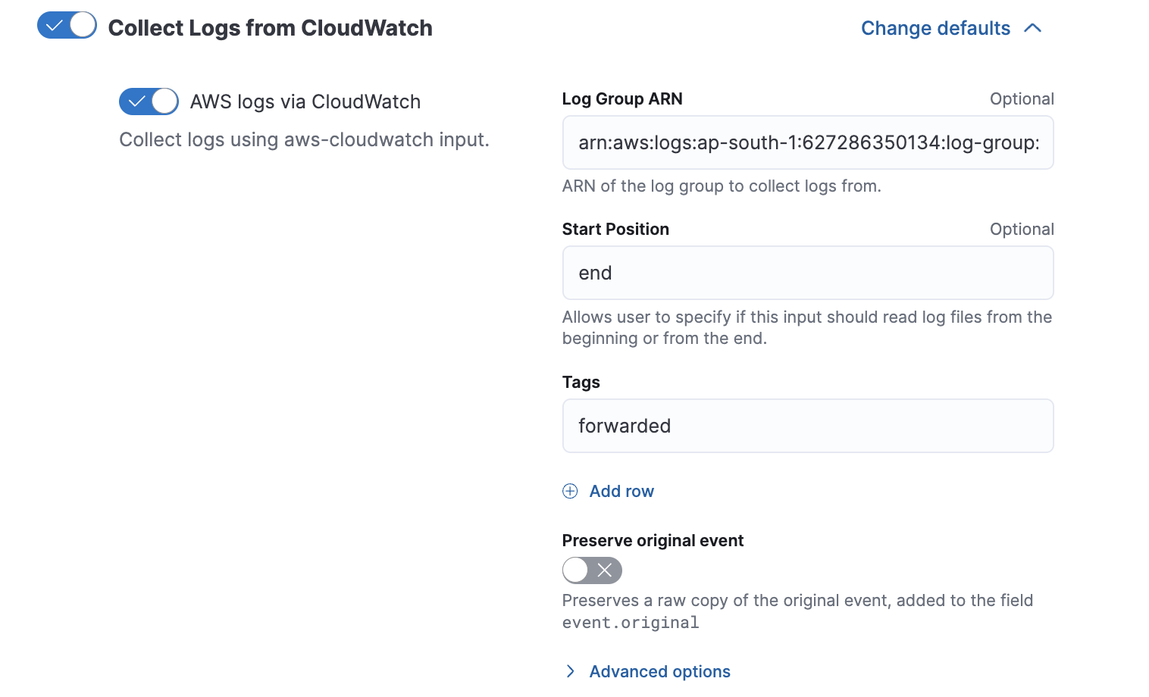Click the Preserve original event label
The height and width of the screenshot is (697, 1149).
[x=653, y=541]
